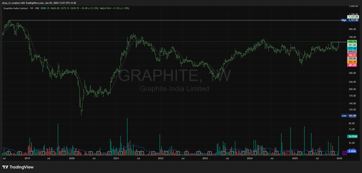Click the 2024 label on time axis
The image size is (362, 173).
tap(249, 158)
